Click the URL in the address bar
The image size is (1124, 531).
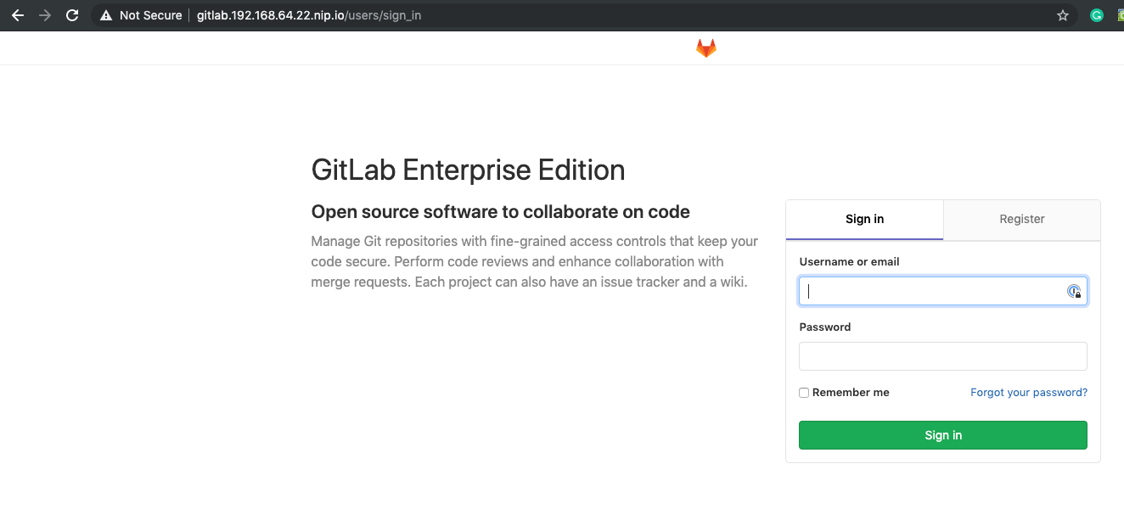coord(309,15)
